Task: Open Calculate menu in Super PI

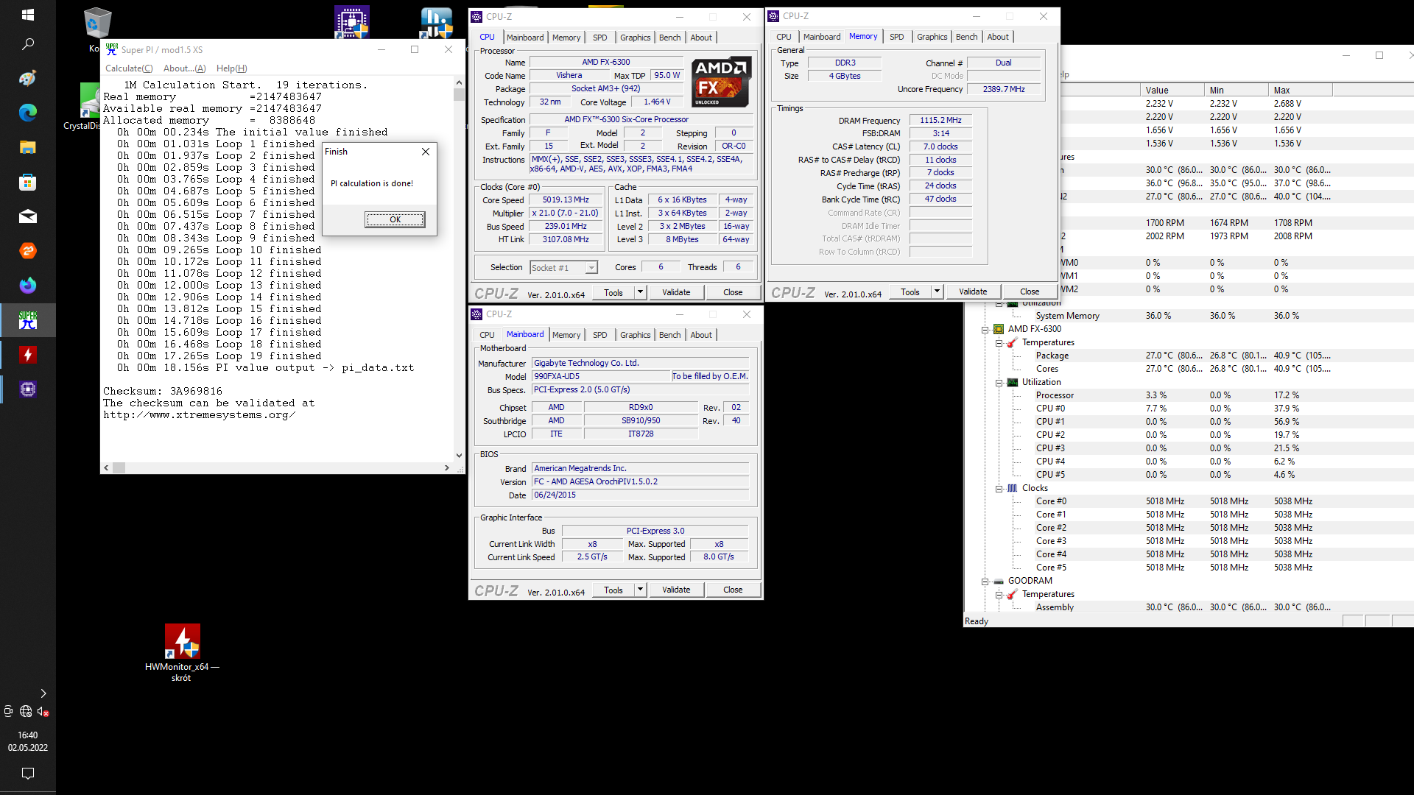Action: (x=129, y=68)
